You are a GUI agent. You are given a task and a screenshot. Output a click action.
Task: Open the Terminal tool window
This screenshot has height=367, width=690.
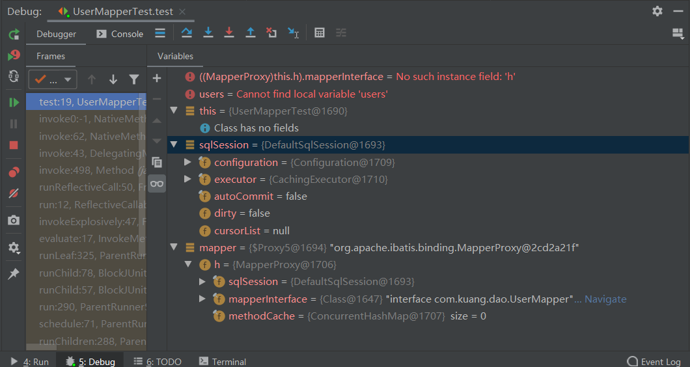point(222,361)
